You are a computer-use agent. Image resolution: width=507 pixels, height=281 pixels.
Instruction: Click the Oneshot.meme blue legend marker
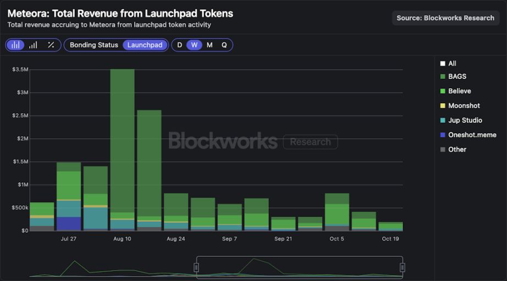coord(443,135)
